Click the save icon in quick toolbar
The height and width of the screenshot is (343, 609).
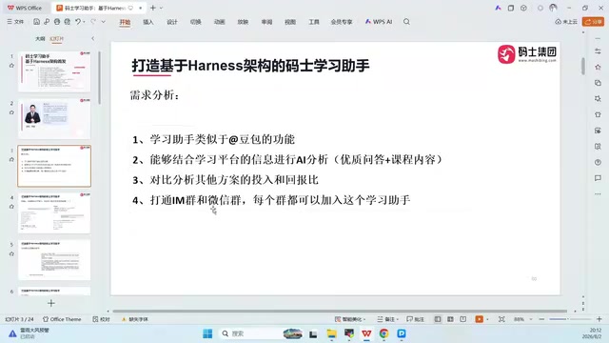pos(36,22)
